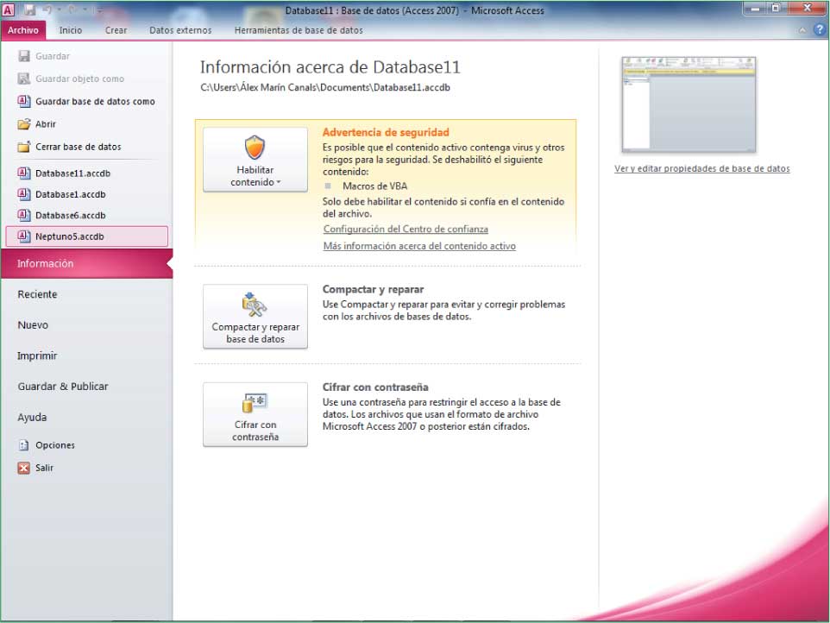Click the red Salir icon
Image resolution: width=830 pixels, height=623 pixels.
(24, 468)
